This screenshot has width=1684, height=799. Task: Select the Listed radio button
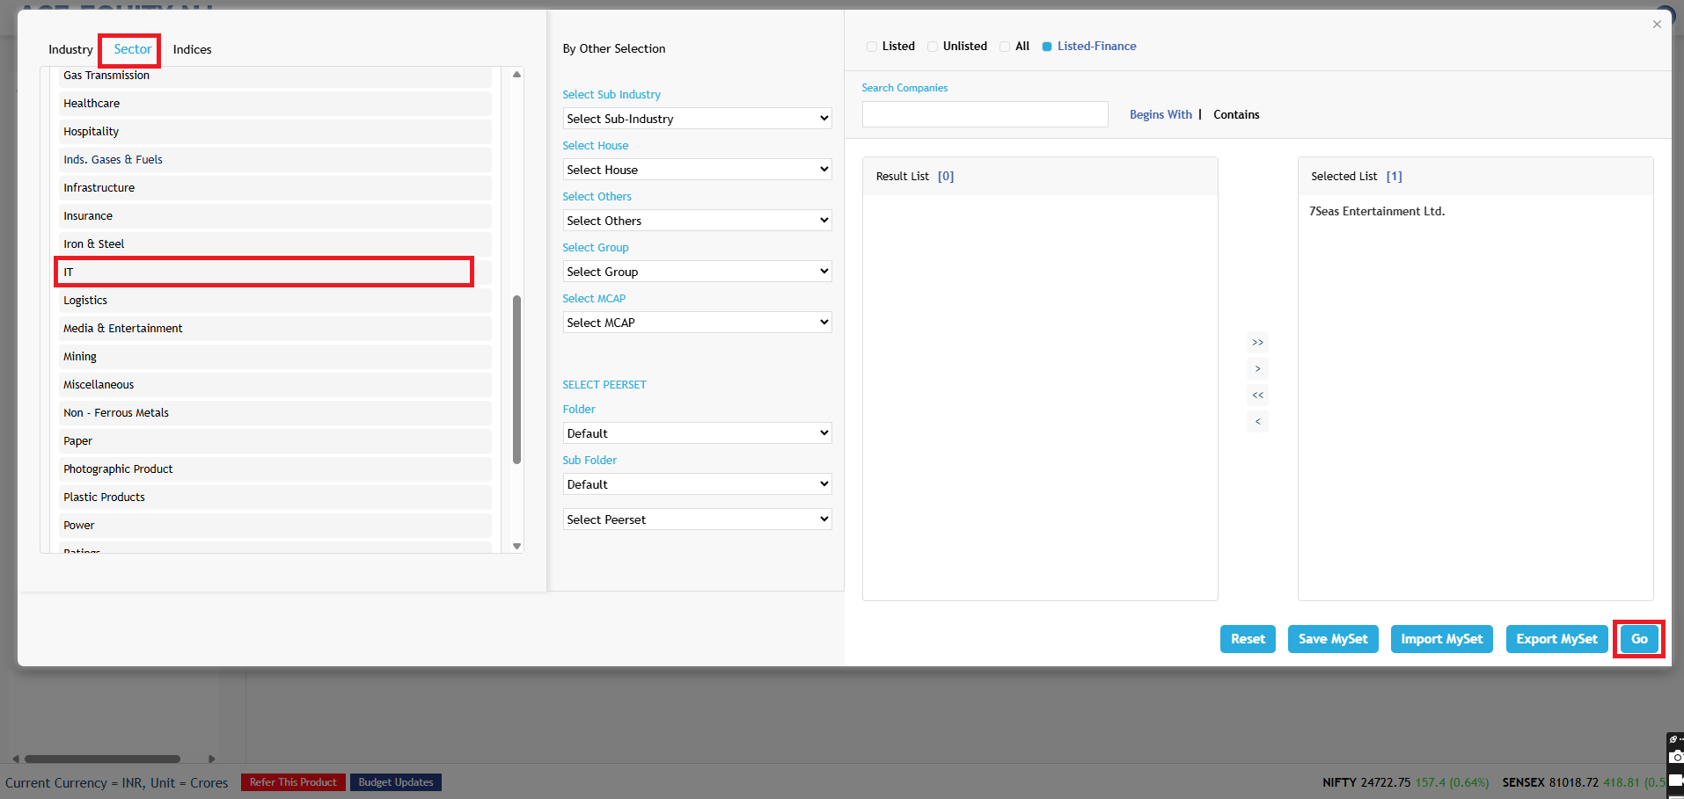tap(872, 47)
